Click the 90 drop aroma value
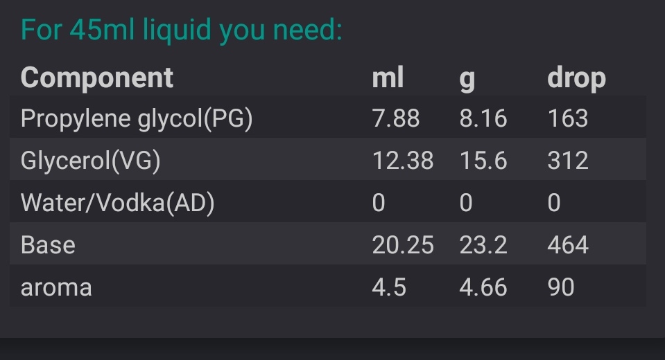The image size is (665, 360). (561, 287)
